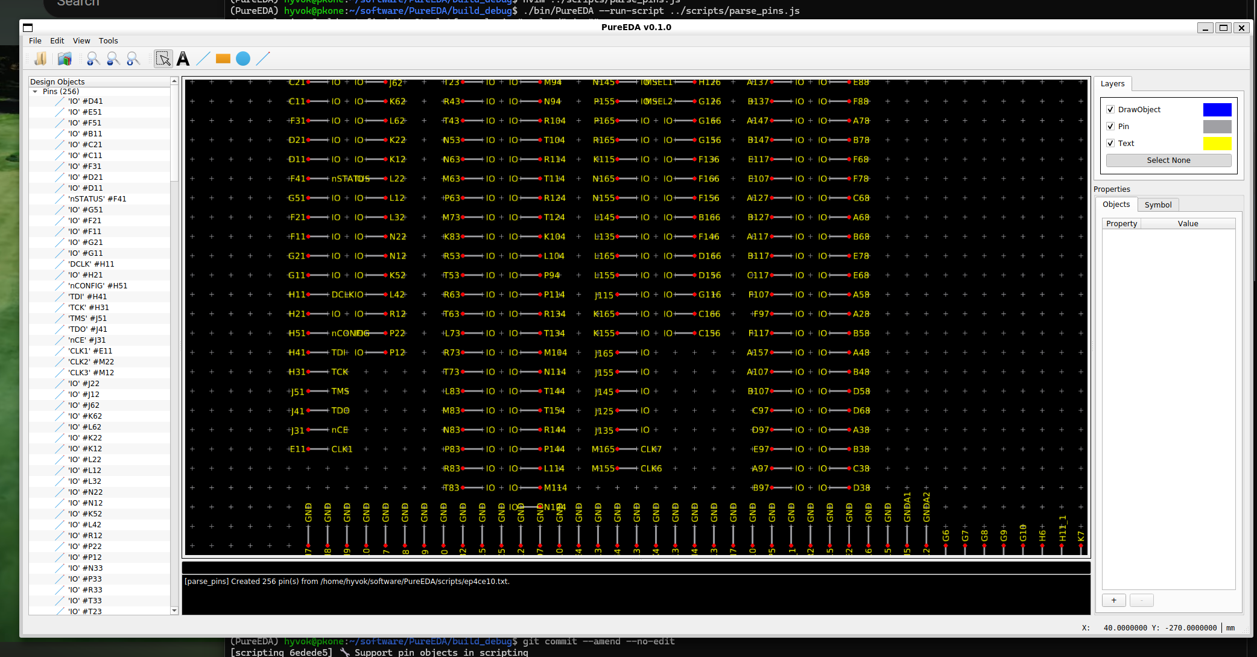This screenshot has width=1257, height=657.
Task: Toggle the Text layer checkbox
Action: coord(1110,144)
